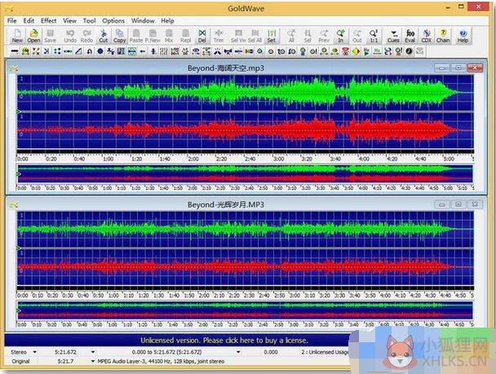Click the Trim toolbar icon
The height and width of the screenshot is (374, 496).
219,36
